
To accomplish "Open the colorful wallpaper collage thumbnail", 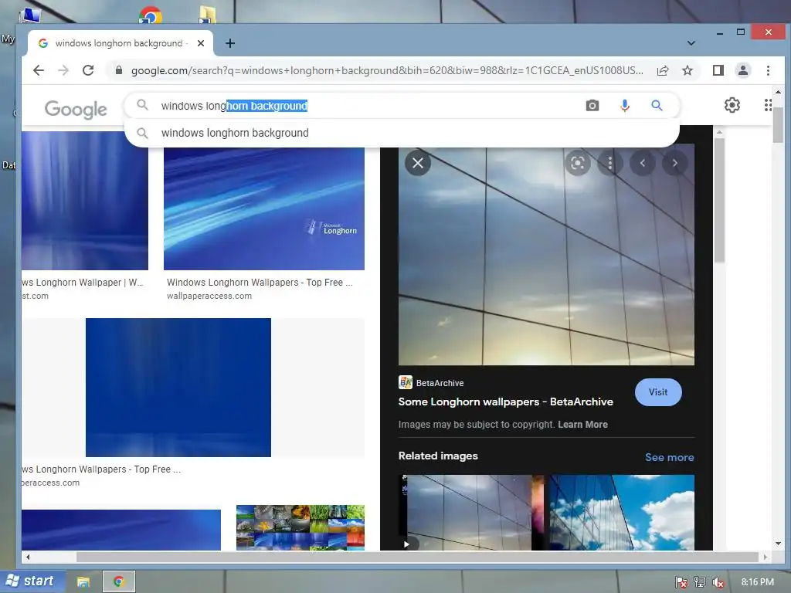I will coord(300,527).
